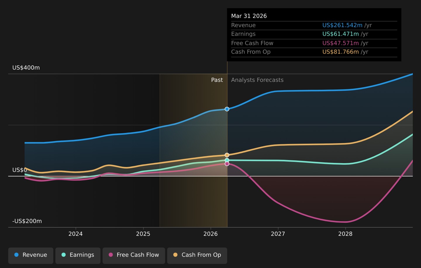Click the 2024 x-axis label
Image resolution: width=421 pixels, height=268 pixels.
tap(75, 234)
